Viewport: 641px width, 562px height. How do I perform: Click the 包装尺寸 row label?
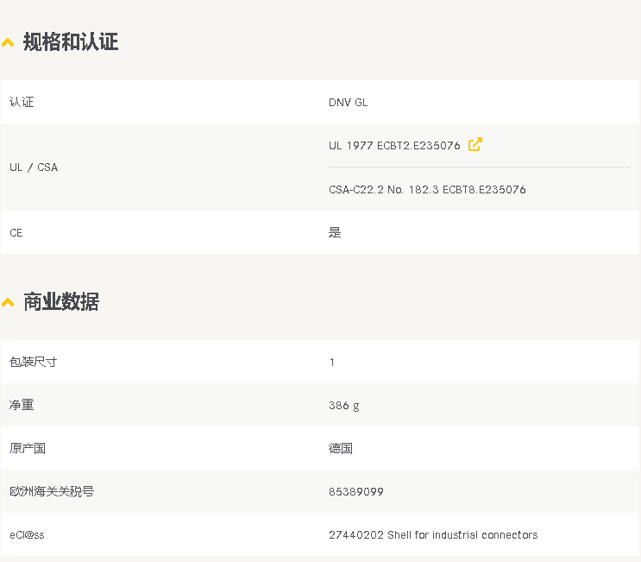34,362
